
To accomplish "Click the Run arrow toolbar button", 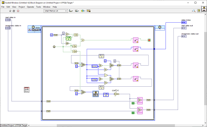I will click(10, 11).
